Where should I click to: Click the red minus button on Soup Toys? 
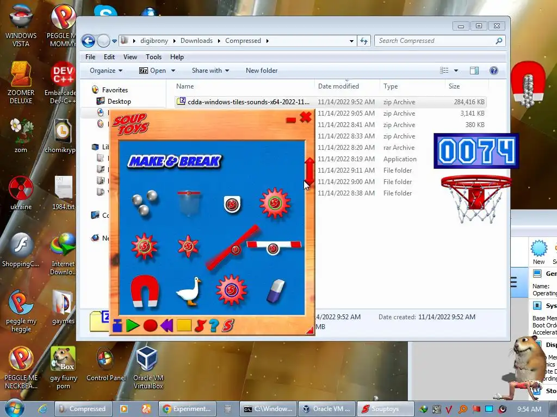(x=291, y=120)
